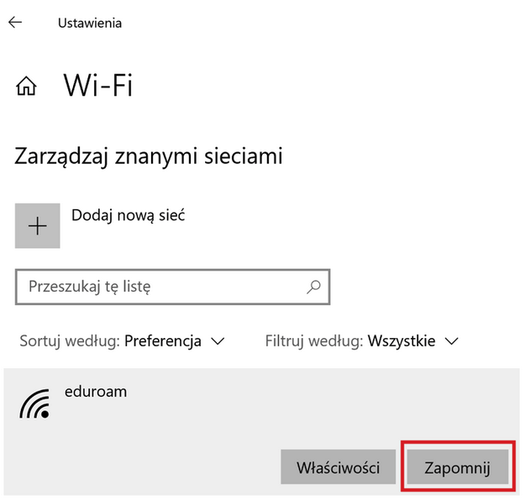Click the chevron beside Wszystkie
Viewport: 525px width, 501px height.
point(452,341)
